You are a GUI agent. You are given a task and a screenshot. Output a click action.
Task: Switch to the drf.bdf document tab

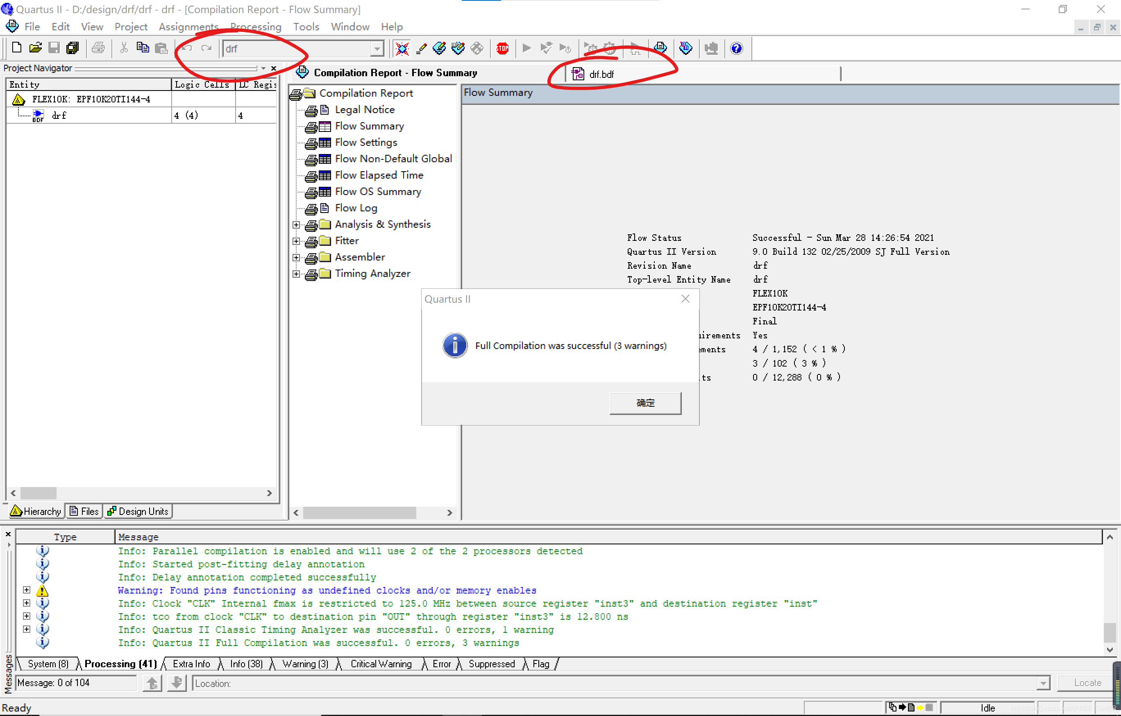tap(601, 74)
